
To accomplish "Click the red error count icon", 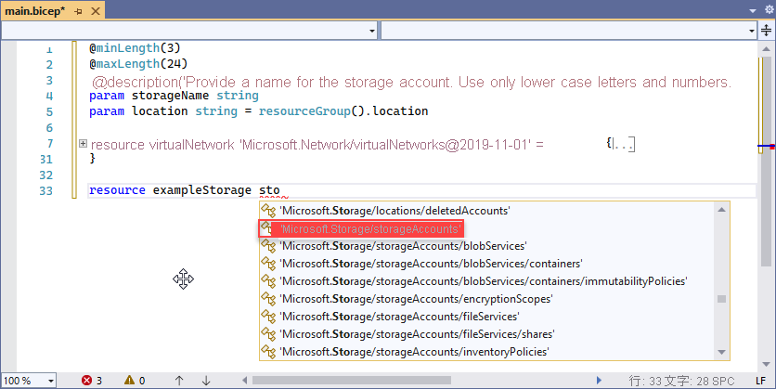I will pos(86,380).
